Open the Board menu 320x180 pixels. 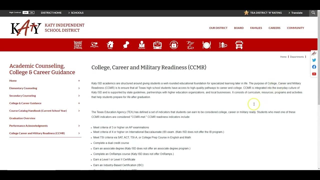click(239, 28)
